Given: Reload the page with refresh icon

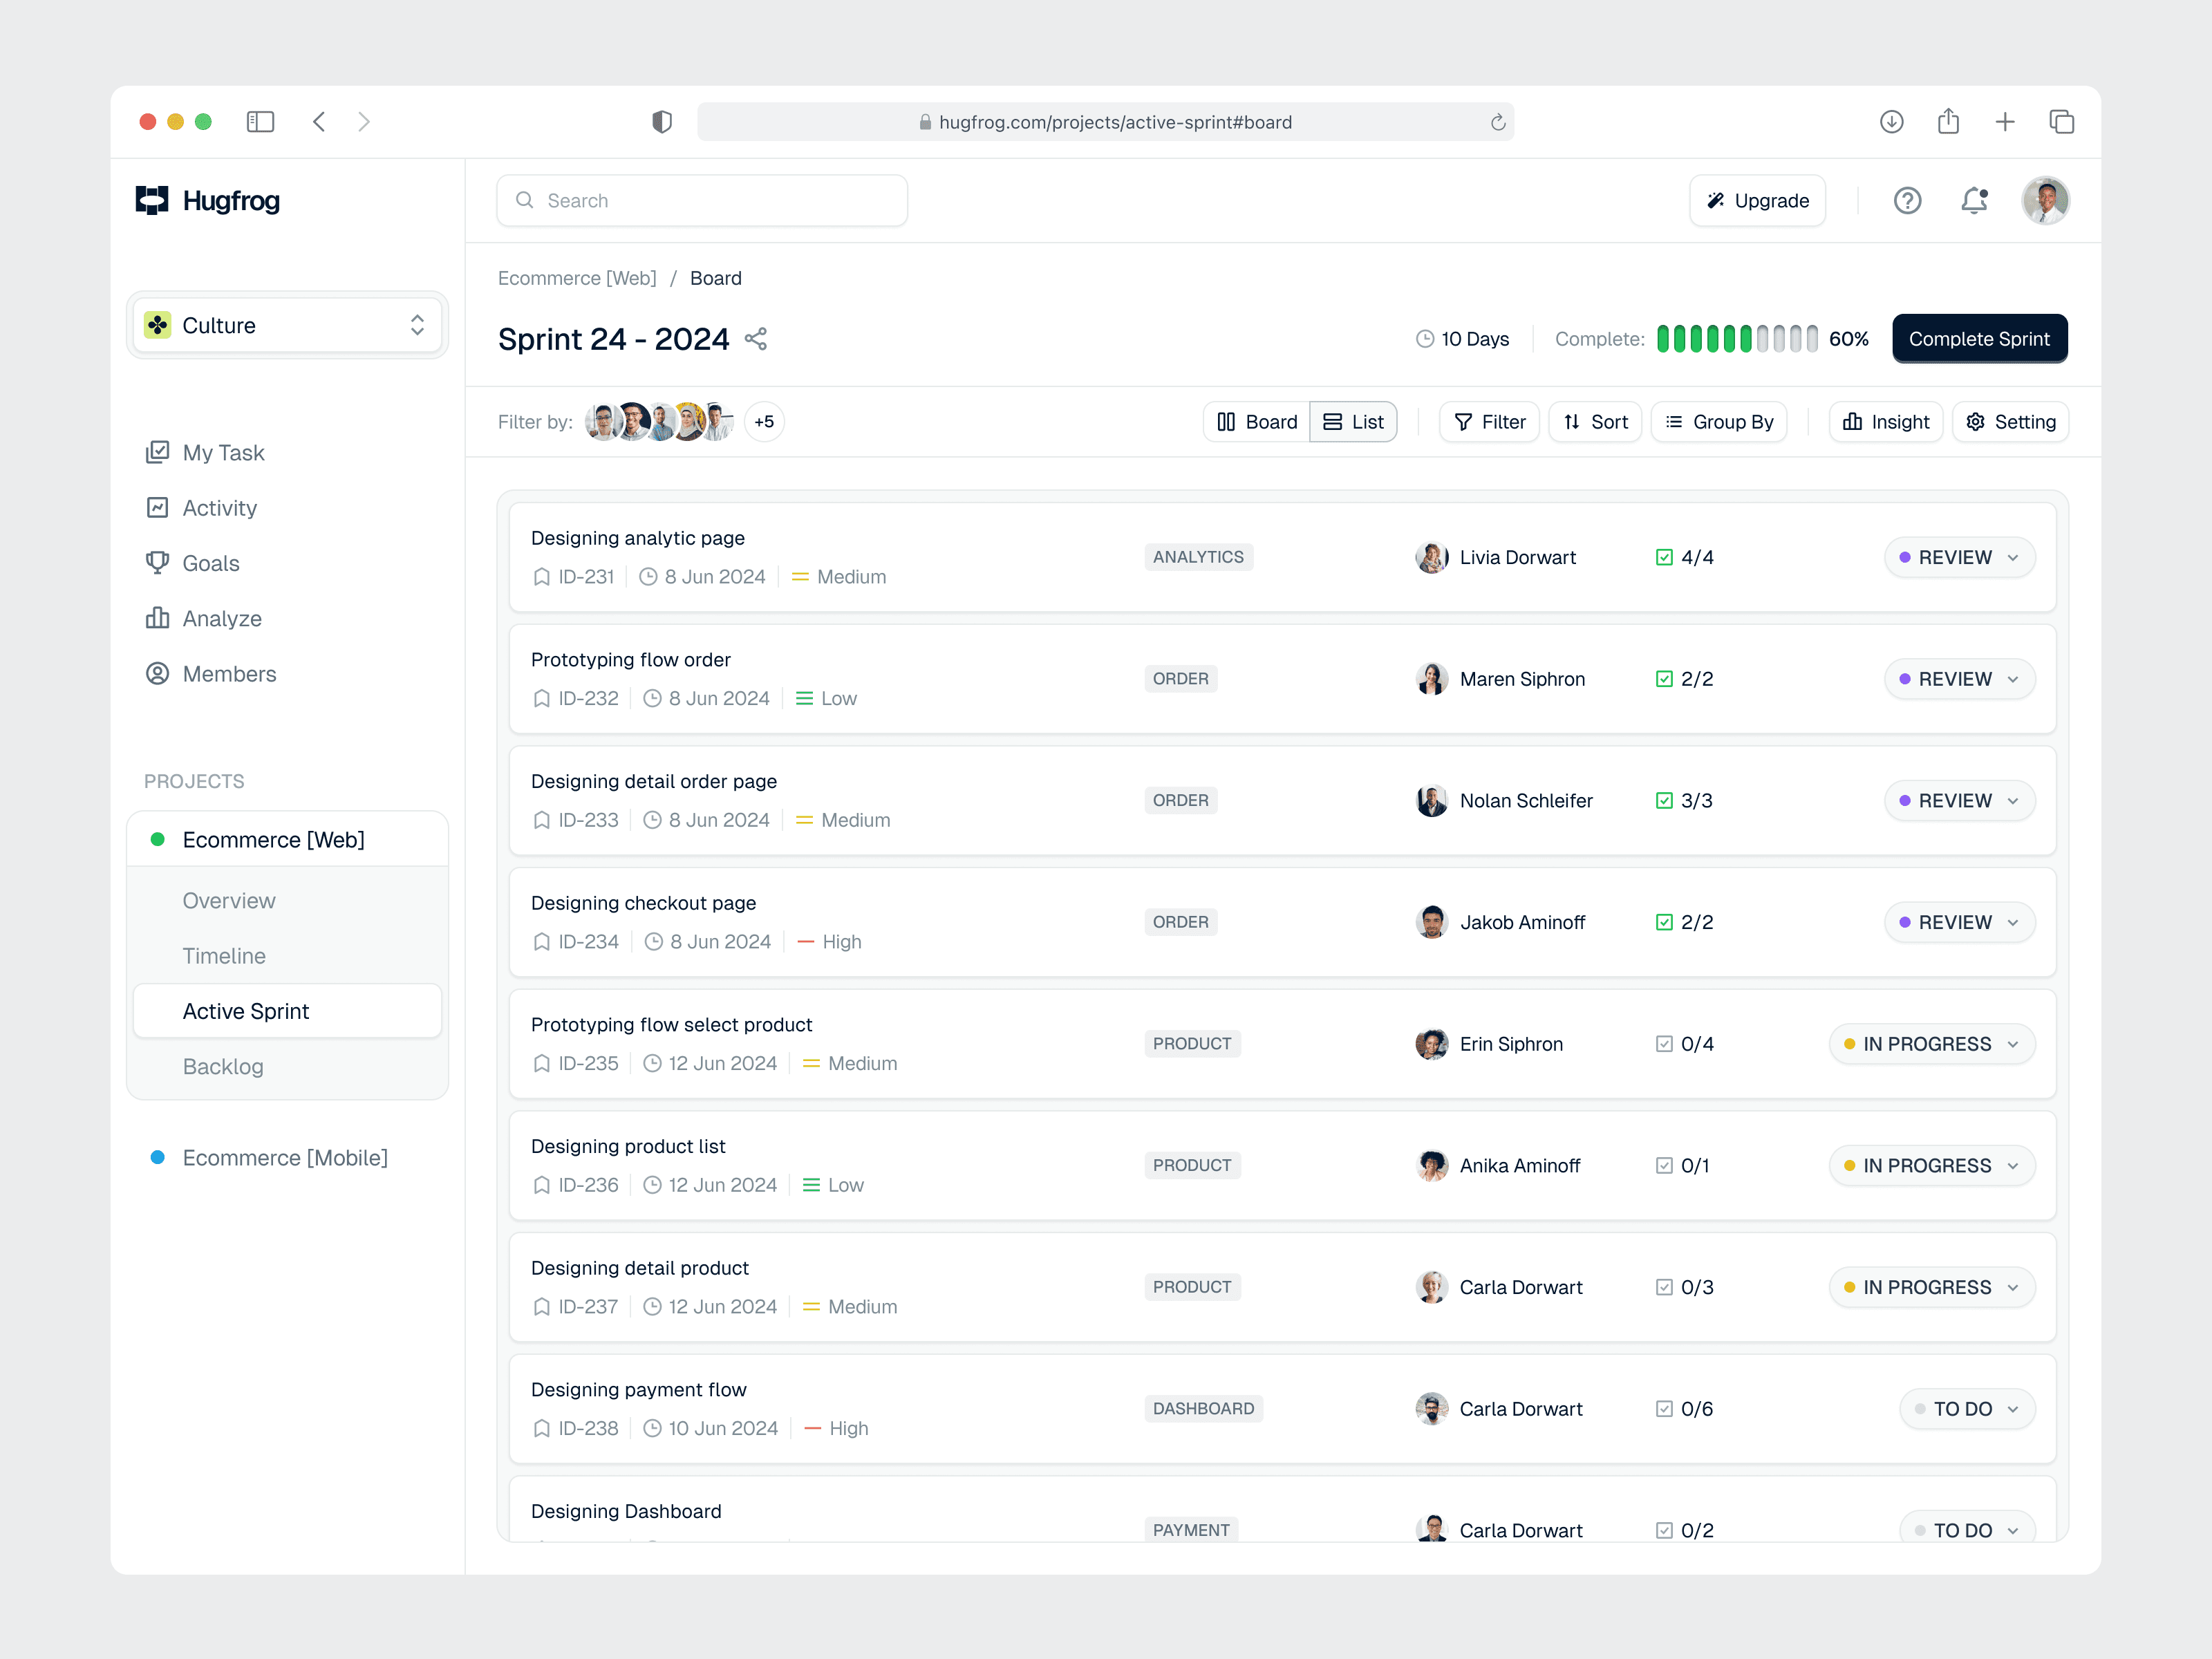Looking at the screenshot, I should pyautogui.click(x=1497, y=122).
